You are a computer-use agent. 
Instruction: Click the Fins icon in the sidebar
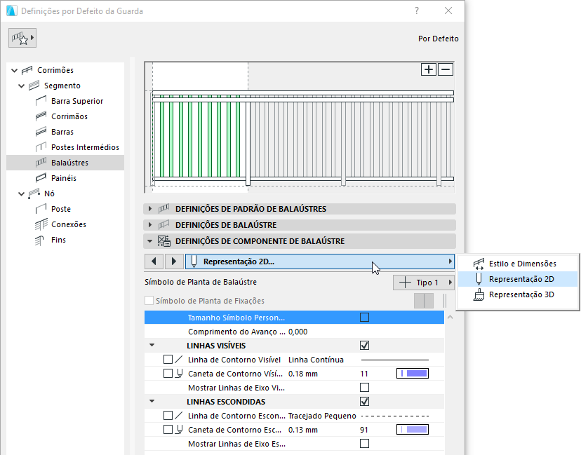41,240
